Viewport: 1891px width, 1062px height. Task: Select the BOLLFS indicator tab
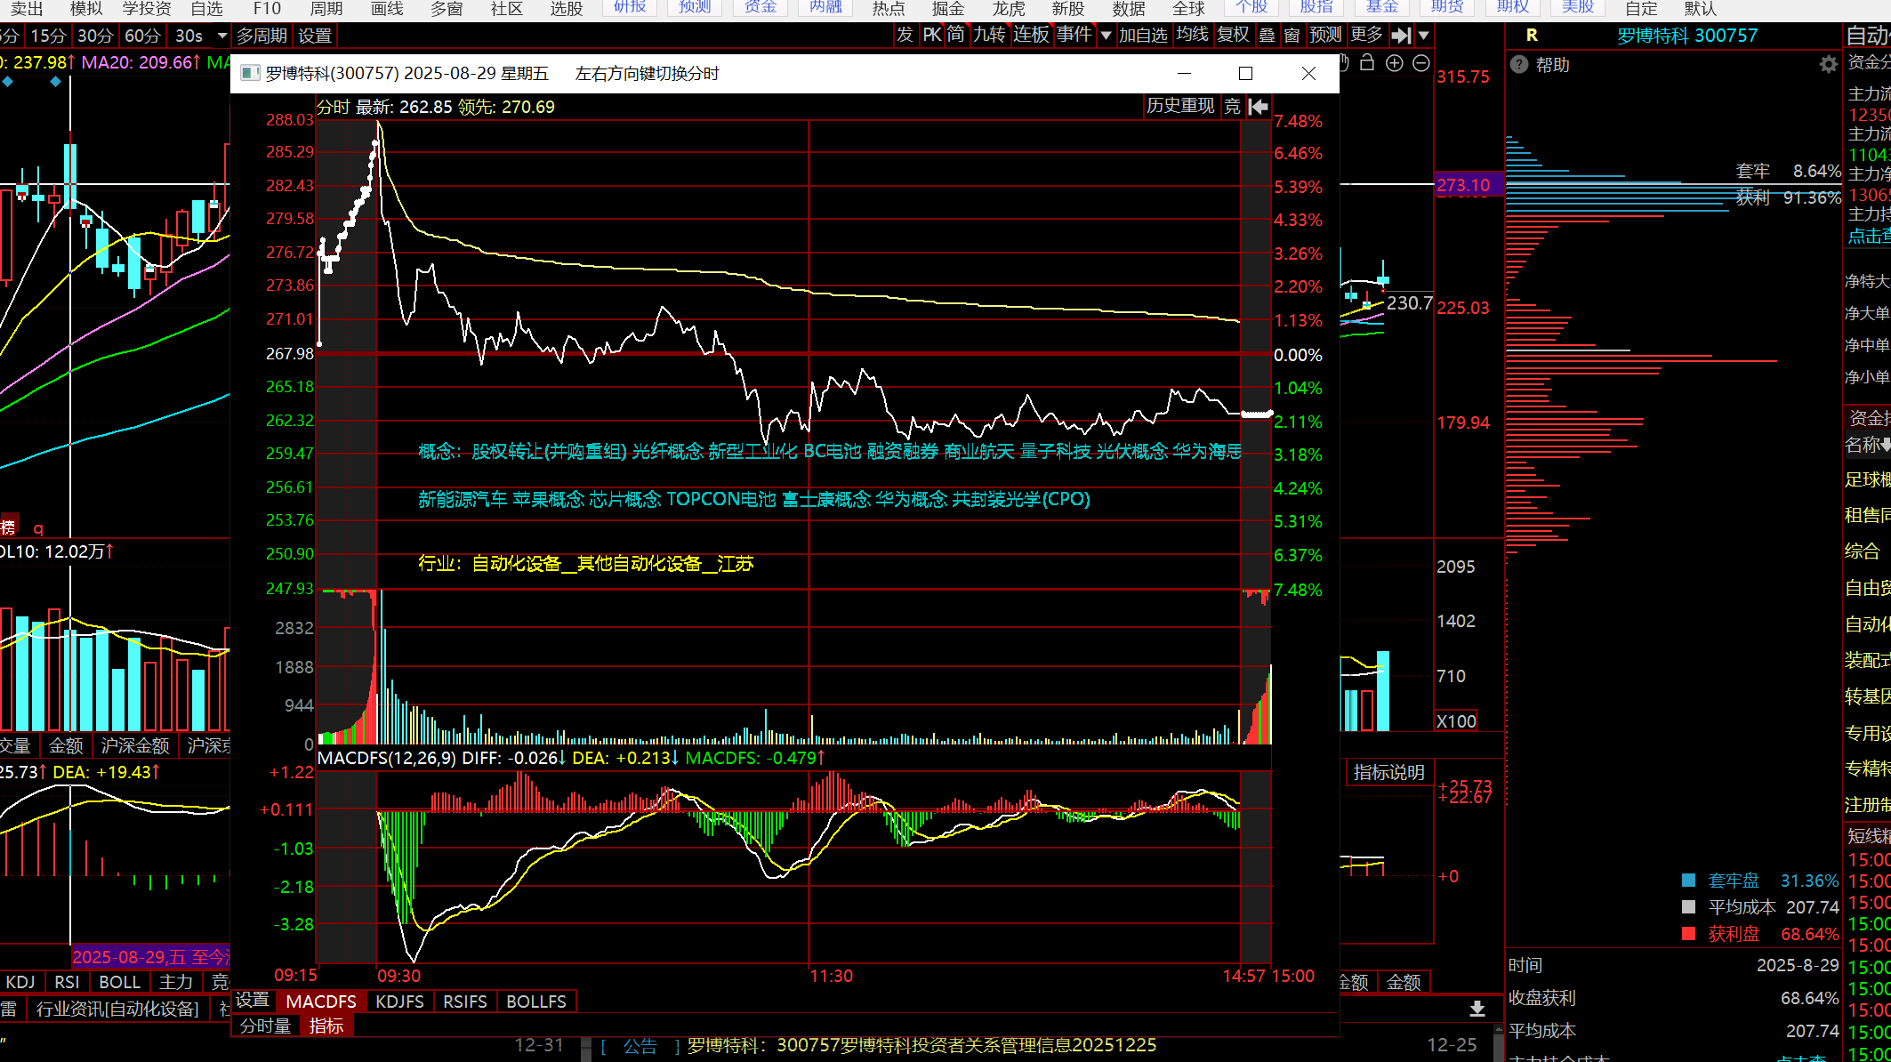[x=535, y=1002]
